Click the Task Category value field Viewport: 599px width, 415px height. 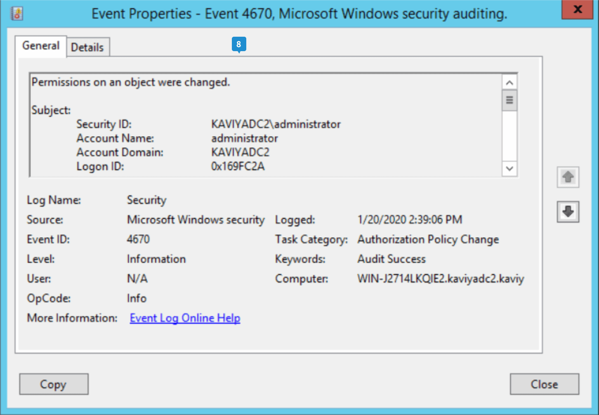(428, 239)
